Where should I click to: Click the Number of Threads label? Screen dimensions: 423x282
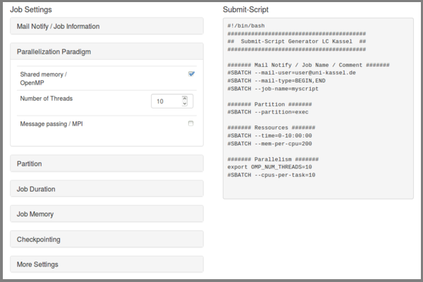[46, 99]
